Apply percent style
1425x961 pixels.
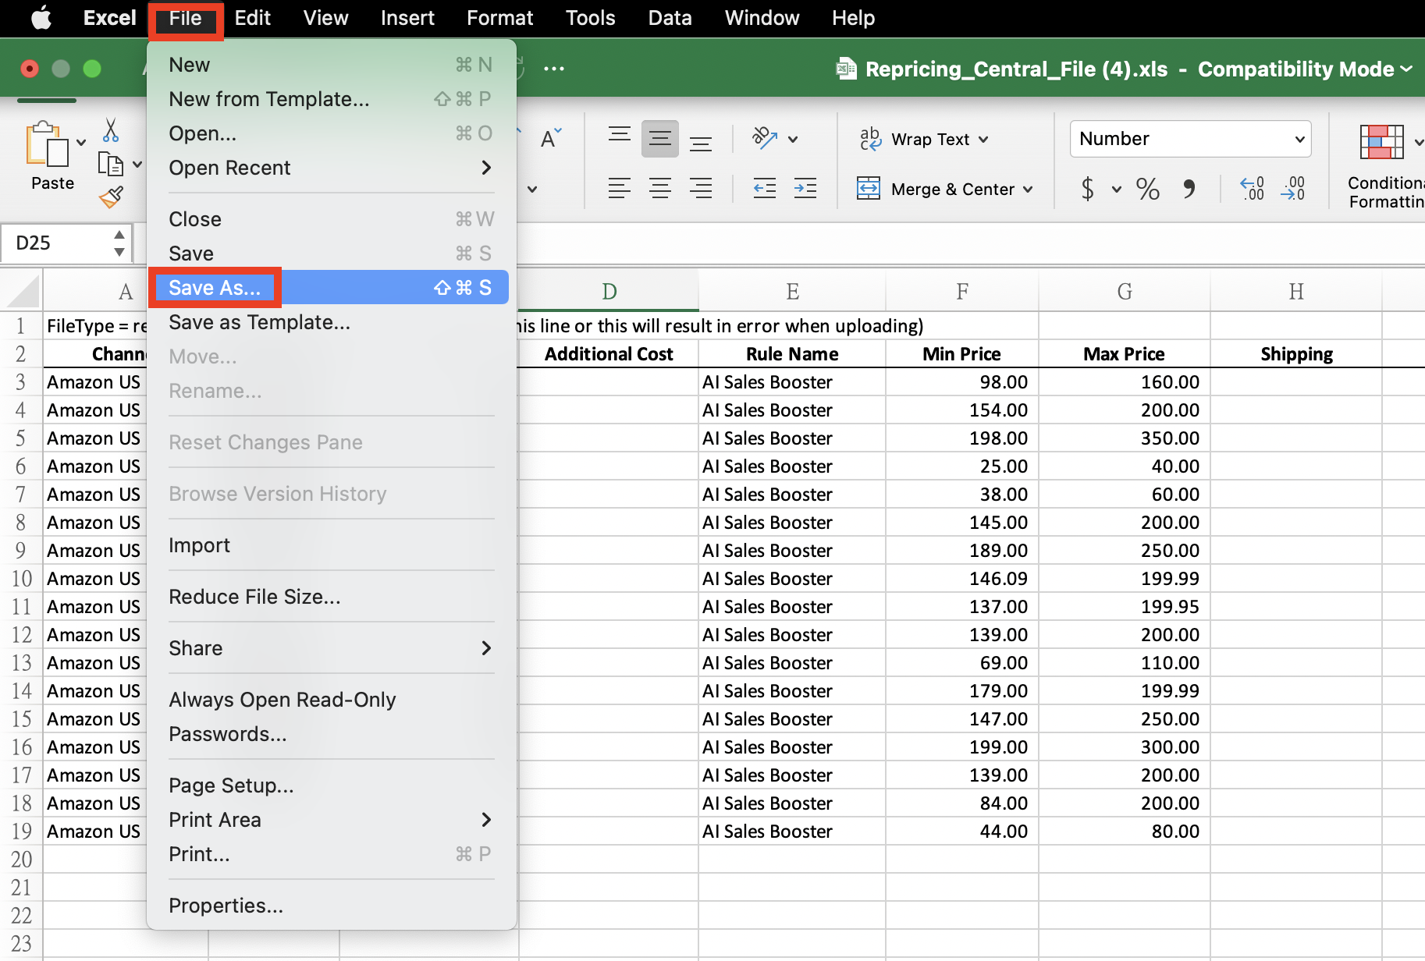pyautogui.click(x=1147, y=189)
